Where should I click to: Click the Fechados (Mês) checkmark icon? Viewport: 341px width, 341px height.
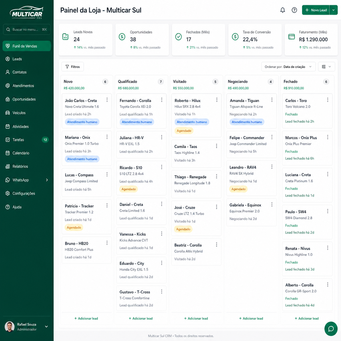(178, 37)
